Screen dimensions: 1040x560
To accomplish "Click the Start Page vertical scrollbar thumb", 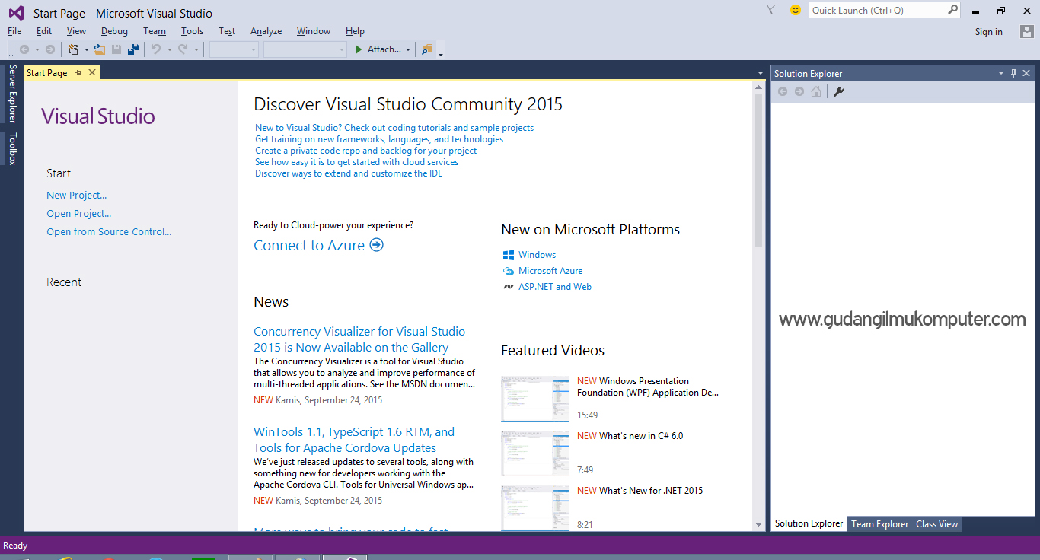I will [x=758, y=170].
